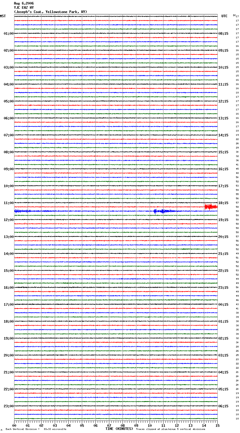
Task: Click the date header "Aug 6,2006"
Action: click(x=24, y=3)
